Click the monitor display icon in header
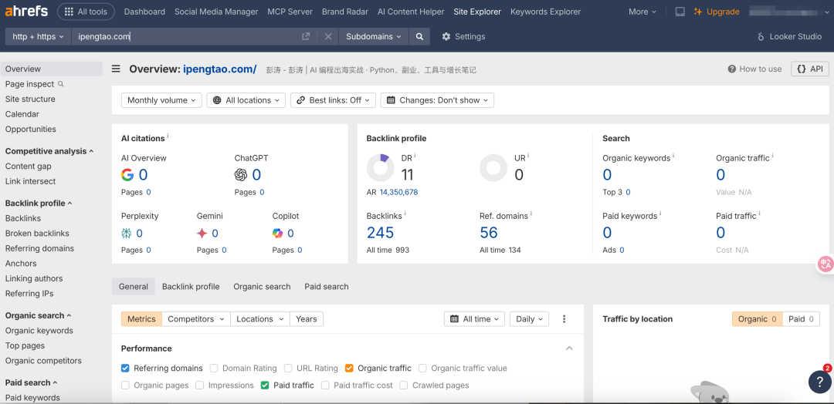The image size is (834, 404). pyautogui.click(x=680, y=12)
